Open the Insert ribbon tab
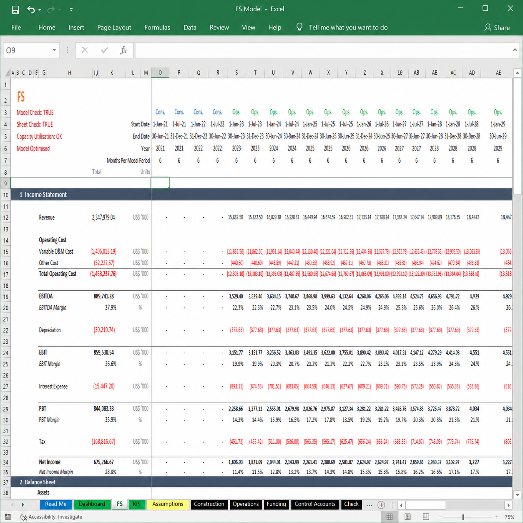Screen dimensions: 523x523 point(76,28)
